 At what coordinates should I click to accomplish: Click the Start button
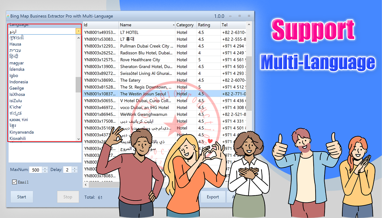pyautogui.click(x=22, y=197)
